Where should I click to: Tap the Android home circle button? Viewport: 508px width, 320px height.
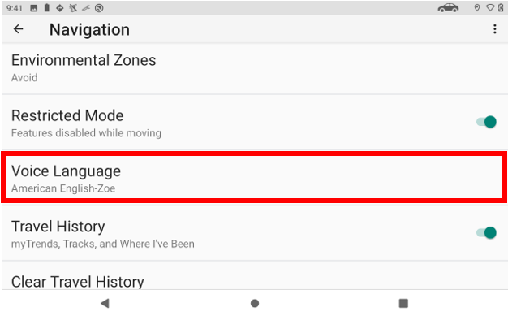[255, 304]
